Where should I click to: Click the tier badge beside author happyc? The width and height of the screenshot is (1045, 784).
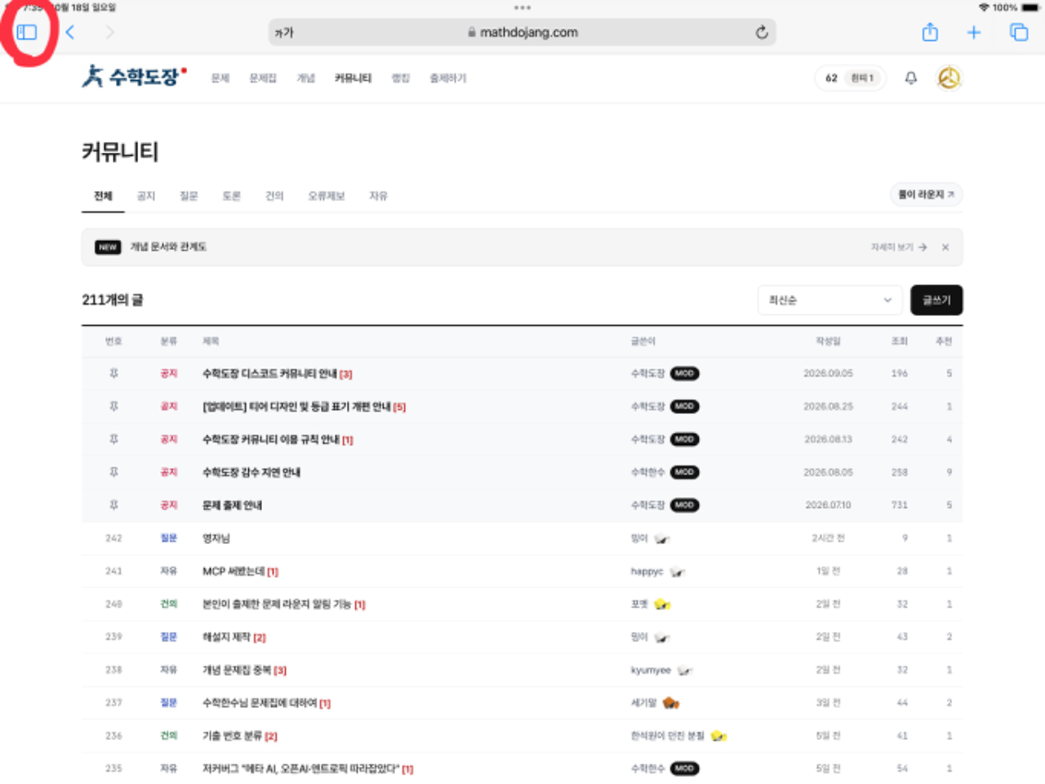pos(678,572)
